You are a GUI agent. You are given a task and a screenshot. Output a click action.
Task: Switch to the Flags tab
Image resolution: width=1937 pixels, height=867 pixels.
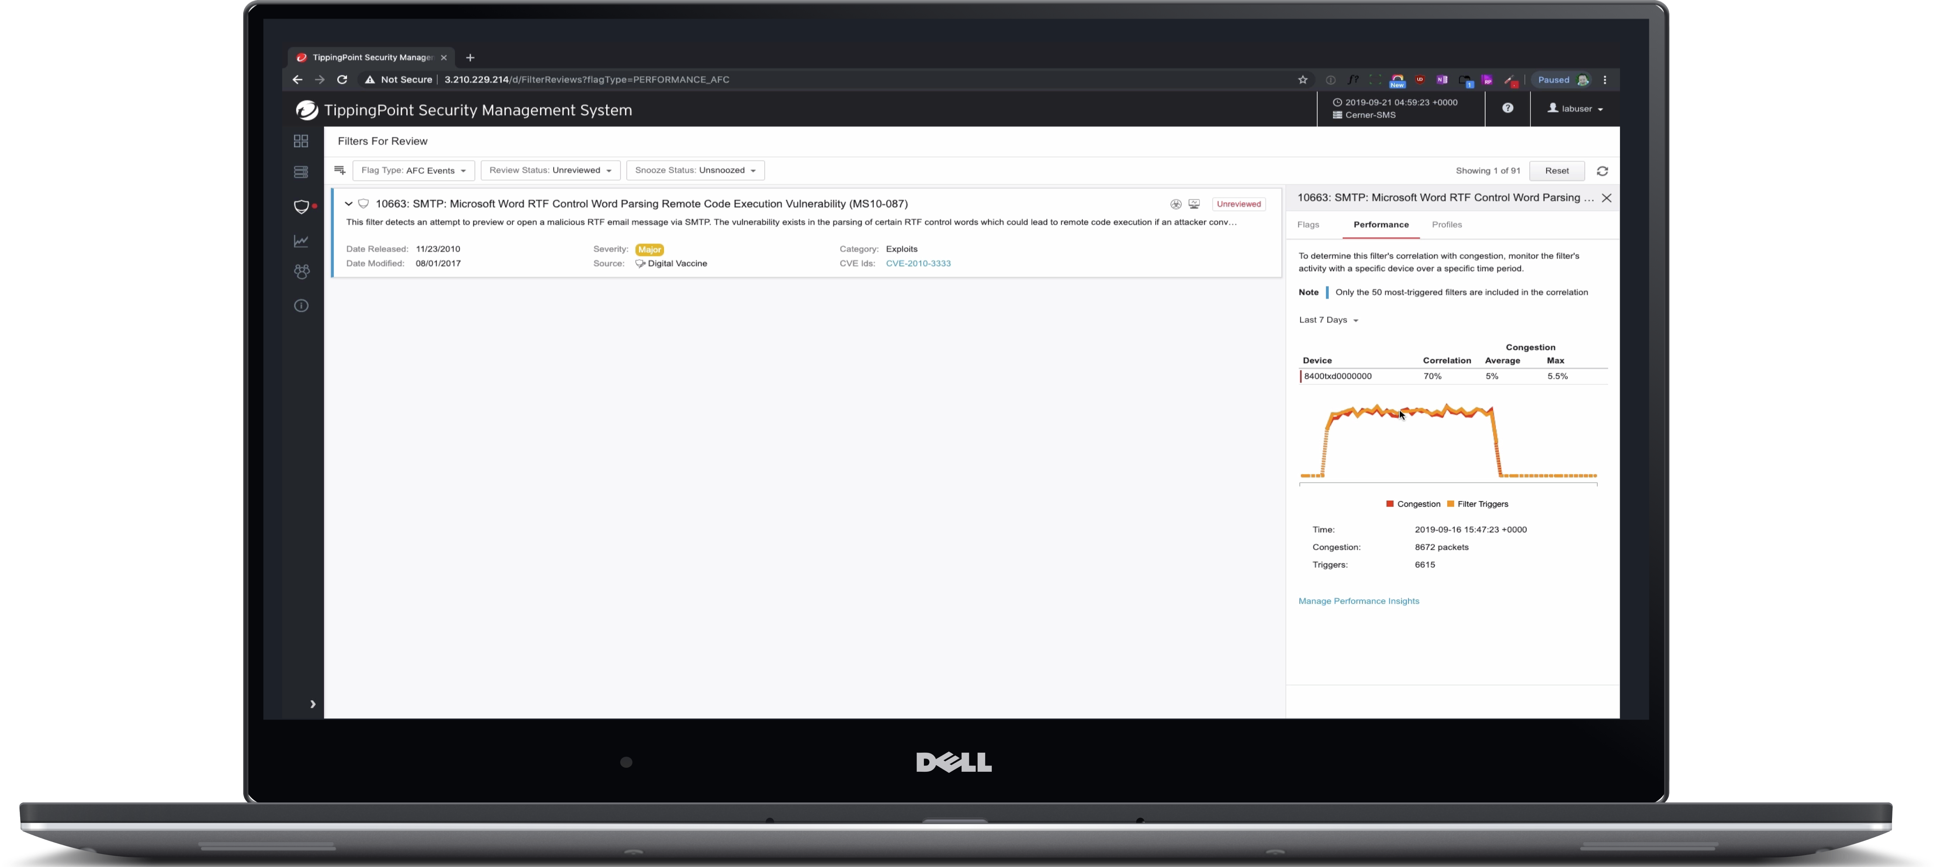(x=1307, y=225)
